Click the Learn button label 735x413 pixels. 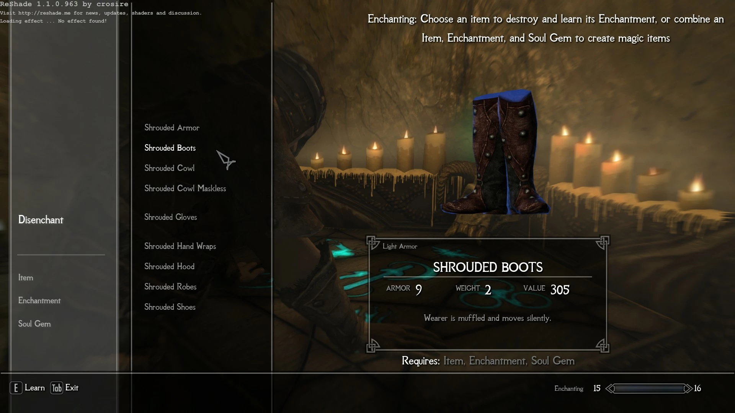[35, 388]
